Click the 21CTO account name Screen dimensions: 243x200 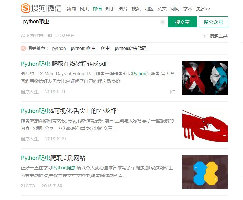[28, 186]
